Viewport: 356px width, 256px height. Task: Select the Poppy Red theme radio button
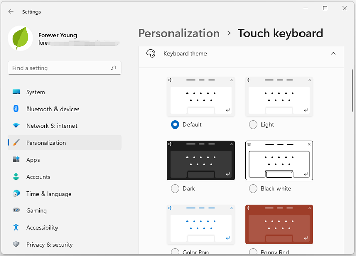coord(253,252)
